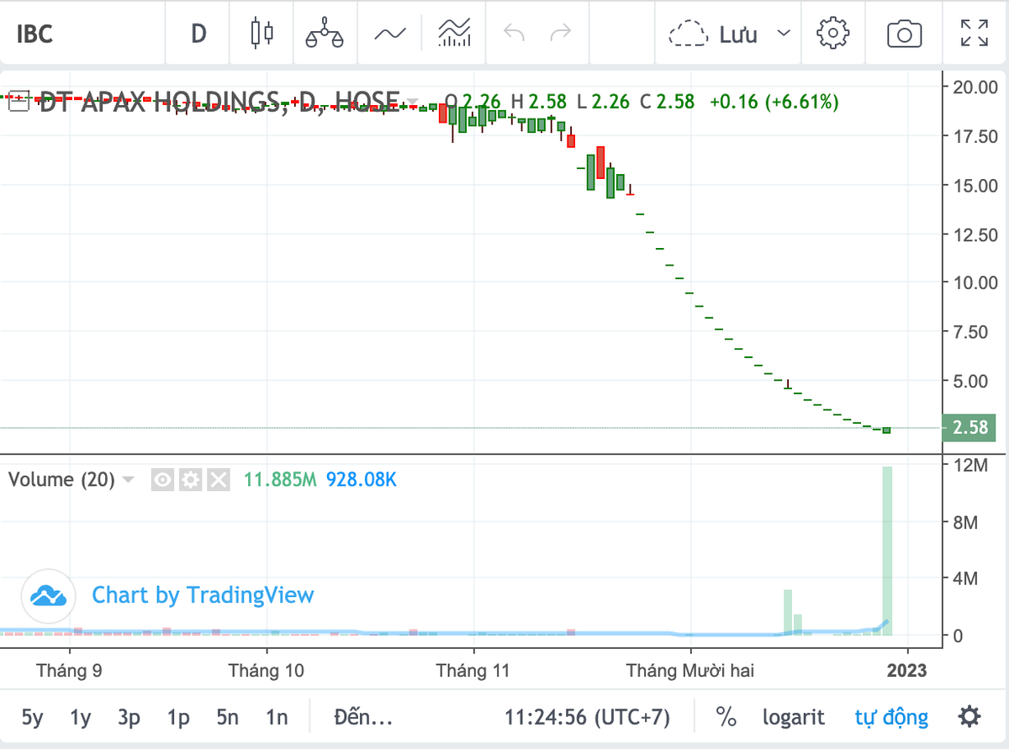Open the Chart by TradingView link
1009x749 pixels.
click(202, 595)
